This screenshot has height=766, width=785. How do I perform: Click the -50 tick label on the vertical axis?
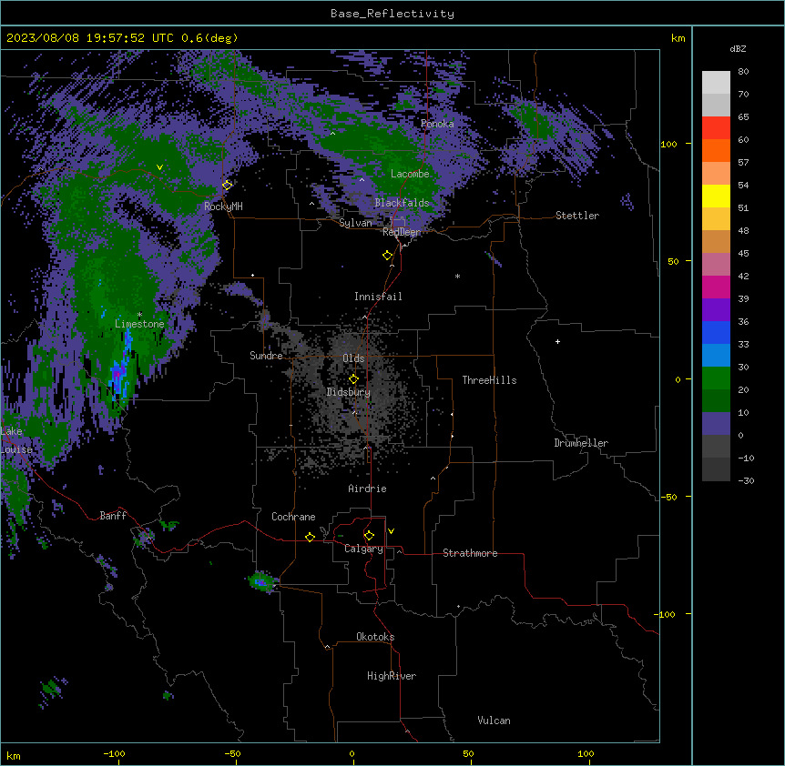[x=668, y=497]
